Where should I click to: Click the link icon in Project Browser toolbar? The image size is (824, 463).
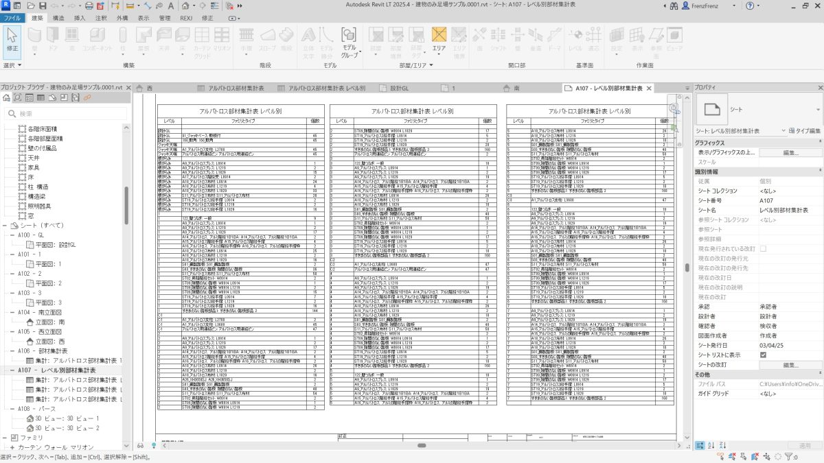pos(87,98)
